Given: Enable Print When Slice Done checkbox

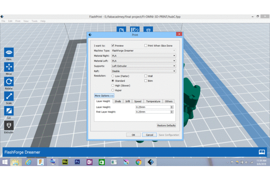Looking at the screenshot, I should 146,45.
